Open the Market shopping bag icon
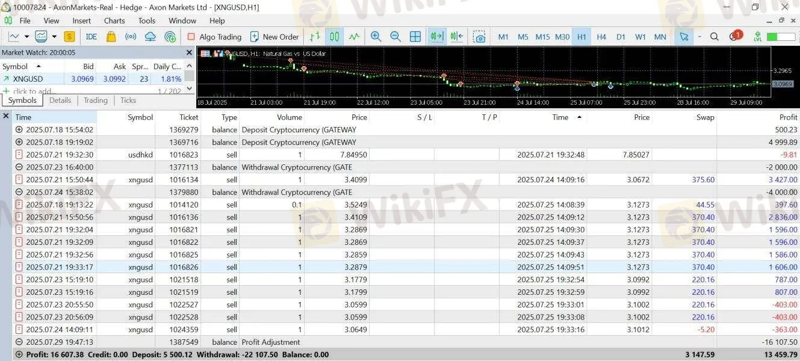The width and height of the screenshot is (800, 361). click(111, 37)
